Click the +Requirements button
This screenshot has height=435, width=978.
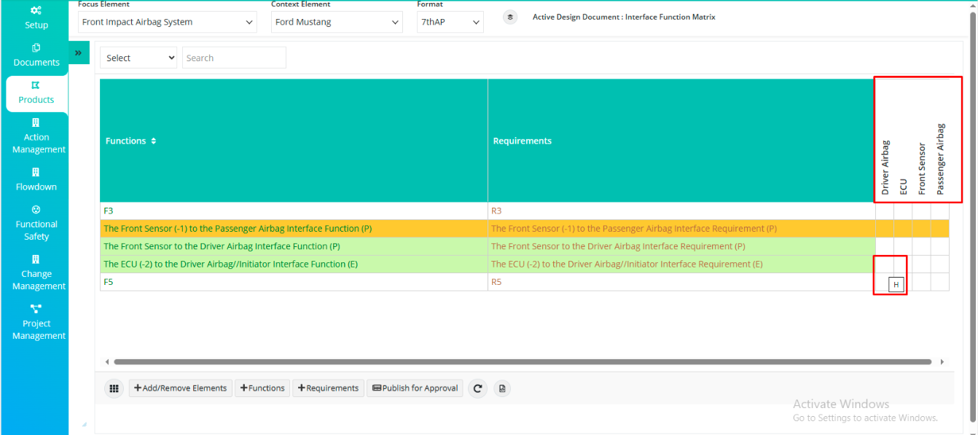pyautogui.click(x=328, y=388)
